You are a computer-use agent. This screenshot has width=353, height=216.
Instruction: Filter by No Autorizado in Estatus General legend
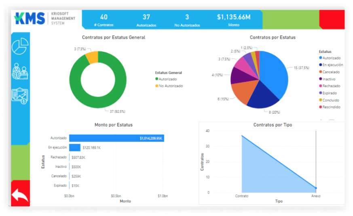coord(170,86)
